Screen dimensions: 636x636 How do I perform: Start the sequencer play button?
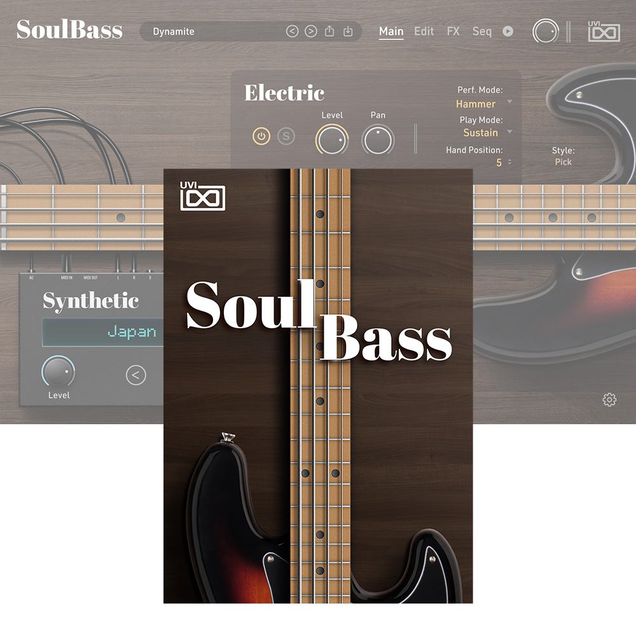(x=508, y=31)
